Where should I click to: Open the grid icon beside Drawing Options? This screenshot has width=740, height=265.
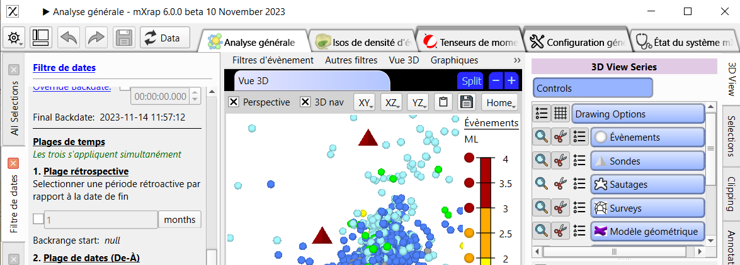coord(560,114)
